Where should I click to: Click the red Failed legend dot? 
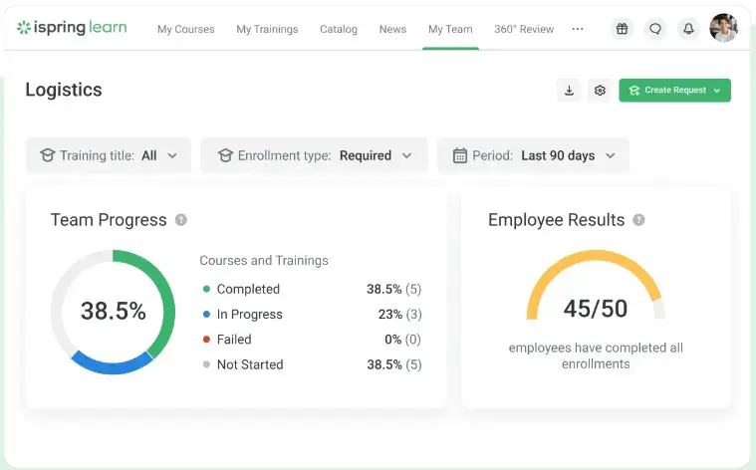click(x=206, y=340)
